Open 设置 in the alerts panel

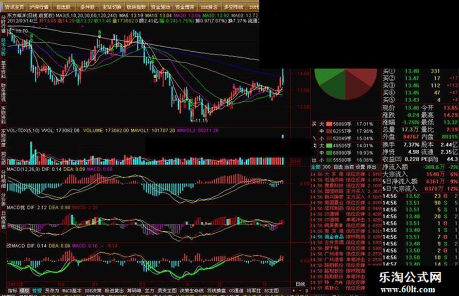[x=360, y=167]
